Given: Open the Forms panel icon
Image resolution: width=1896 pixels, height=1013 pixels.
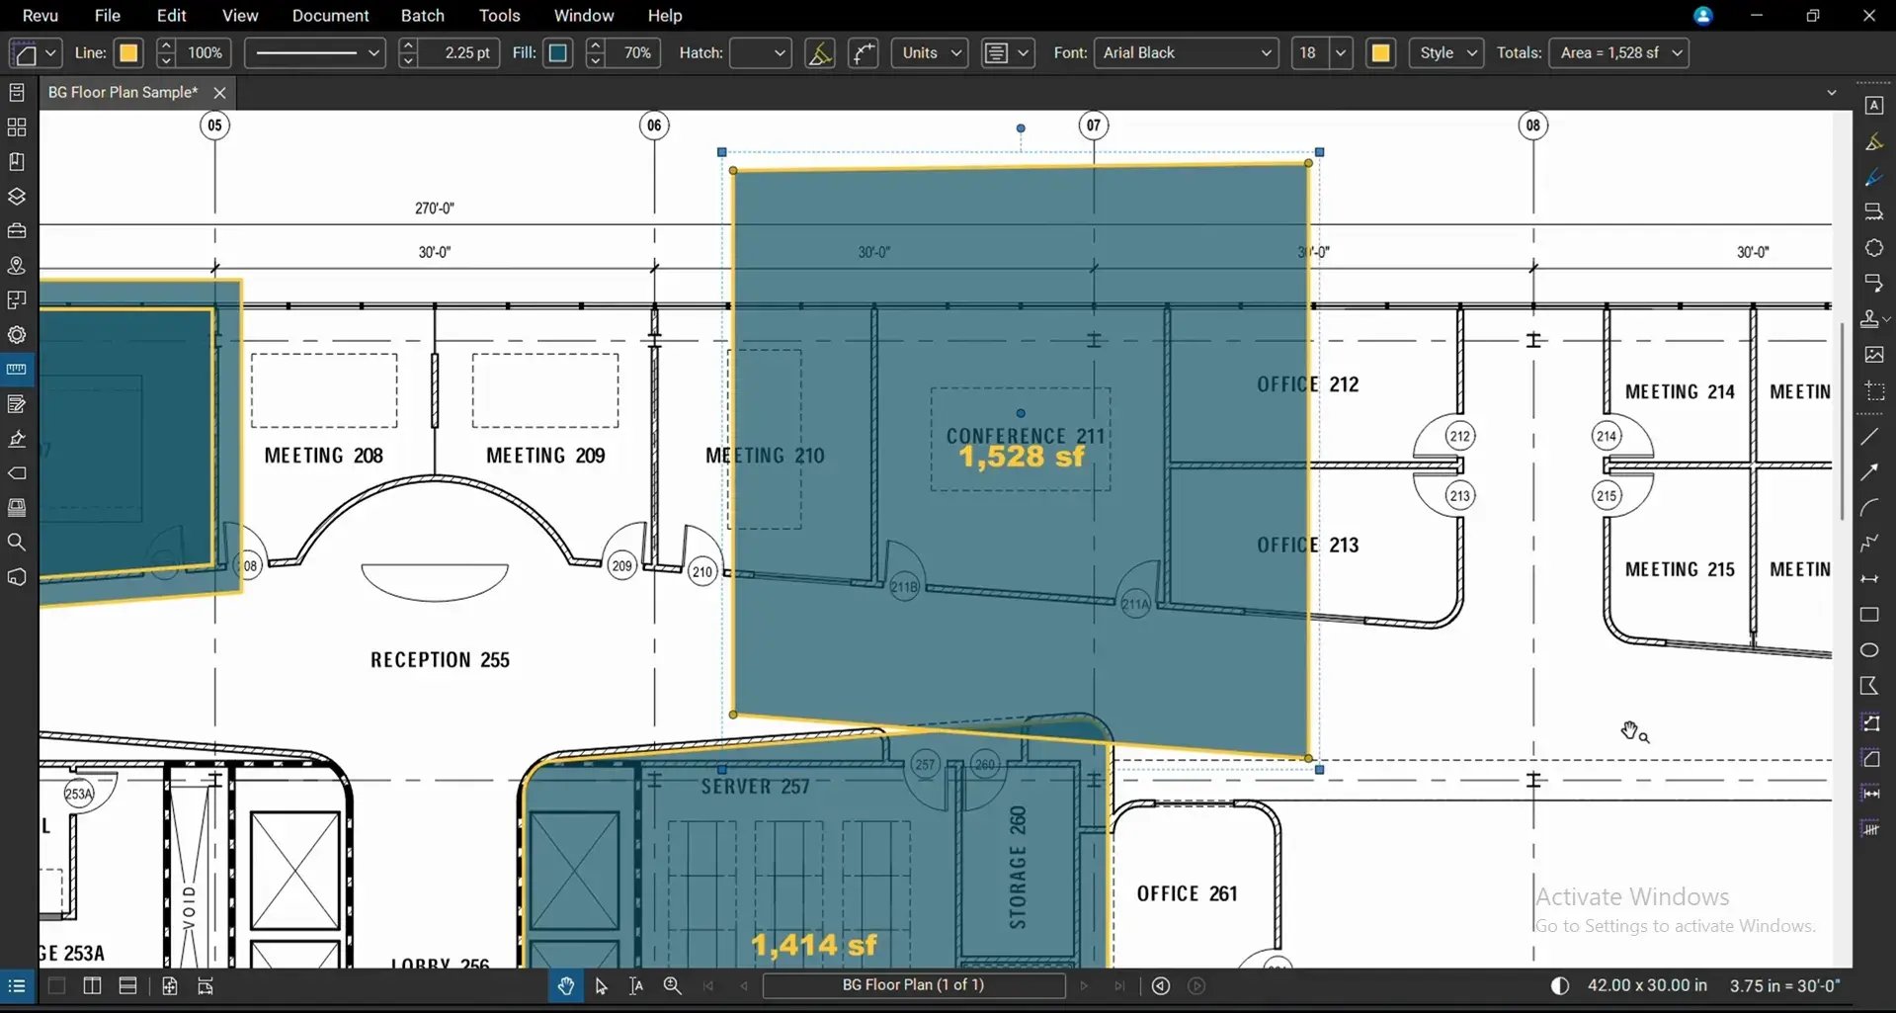Looking at the screenshot, I should point(17,404).
